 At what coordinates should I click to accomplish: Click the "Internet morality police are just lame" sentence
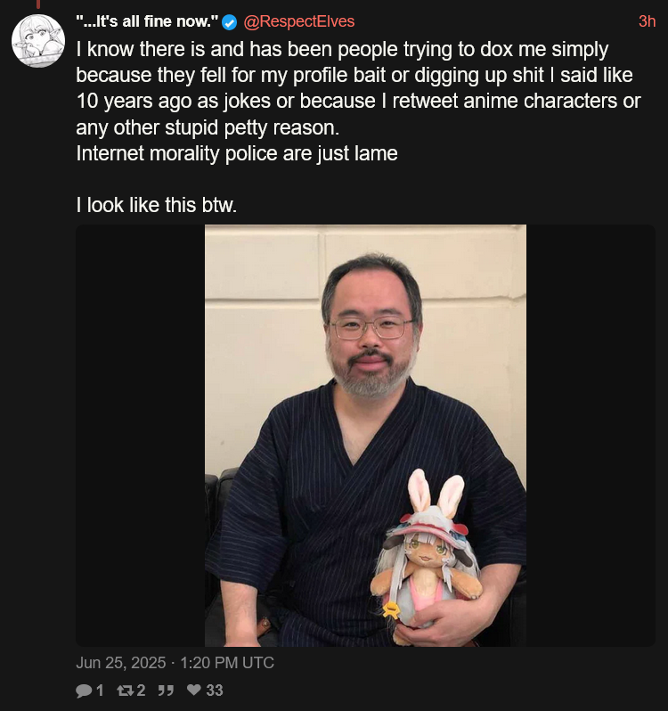click(x=237, y=154)
